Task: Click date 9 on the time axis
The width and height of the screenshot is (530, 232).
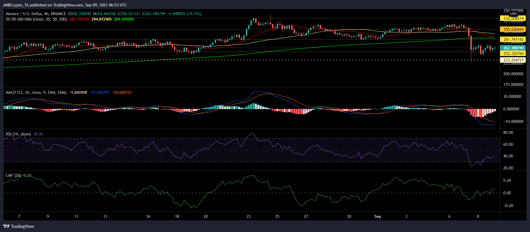Action: click(x=48, y=216)
